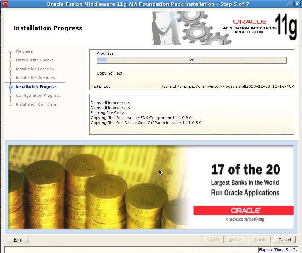Select the Welcome step
Image resolution: width=302 pixels, height=253 pixels.
[24, 51]
